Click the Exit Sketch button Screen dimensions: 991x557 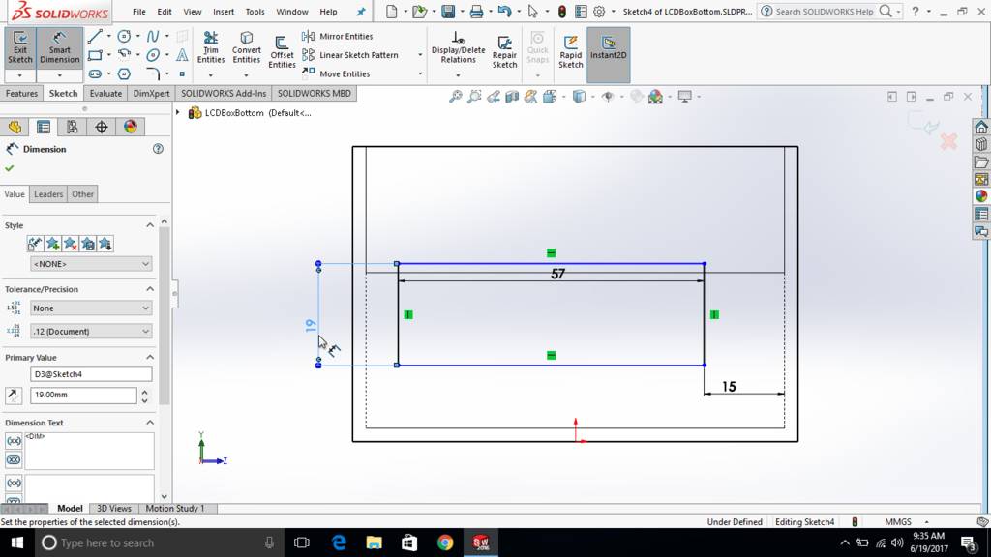(19, 48)
